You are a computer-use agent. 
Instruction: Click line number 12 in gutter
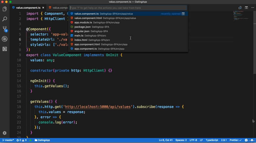pyautogui.click(x=19, y=71)
